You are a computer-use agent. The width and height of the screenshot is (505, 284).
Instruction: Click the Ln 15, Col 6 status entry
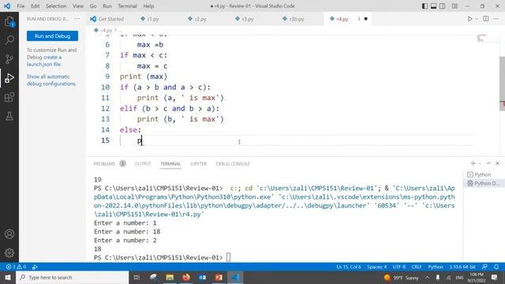349,267
